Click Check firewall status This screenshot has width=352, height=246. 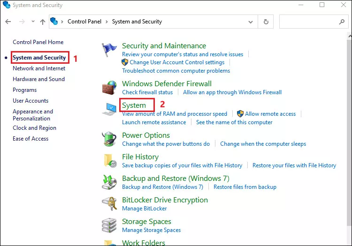point(147,92)
